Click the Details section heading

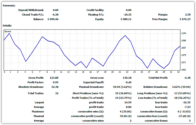(x=8, y=25)
